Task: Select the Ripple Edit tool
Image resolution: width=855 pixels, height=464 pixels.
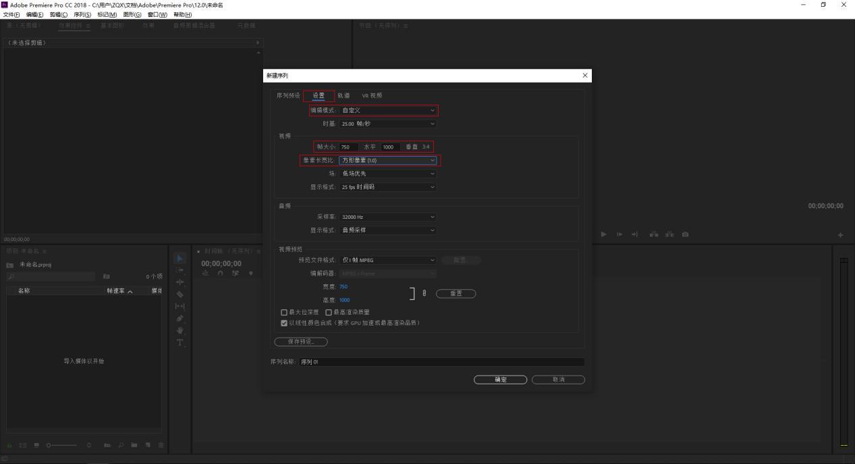Action: click(180, 282)
